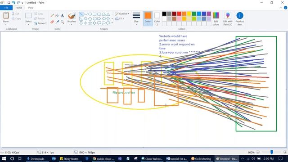The image size is (288, 162).
Task: Open Paint Help
Action: click(285, 8)
